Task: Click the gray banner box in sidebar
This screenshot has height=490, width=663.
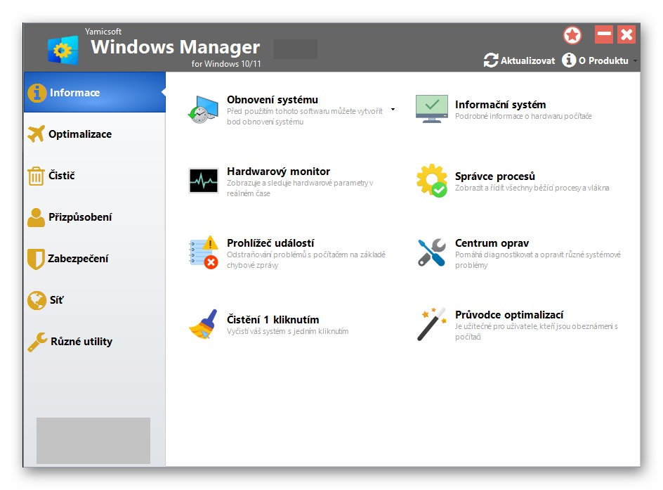Action: [93, 441]
